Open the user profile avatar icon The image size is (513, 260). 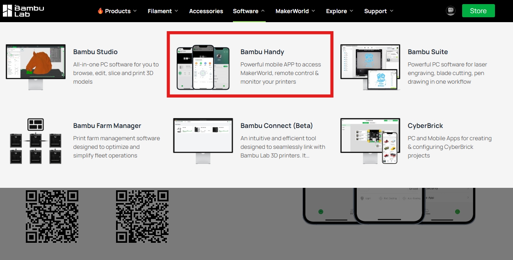coord(450,11)
